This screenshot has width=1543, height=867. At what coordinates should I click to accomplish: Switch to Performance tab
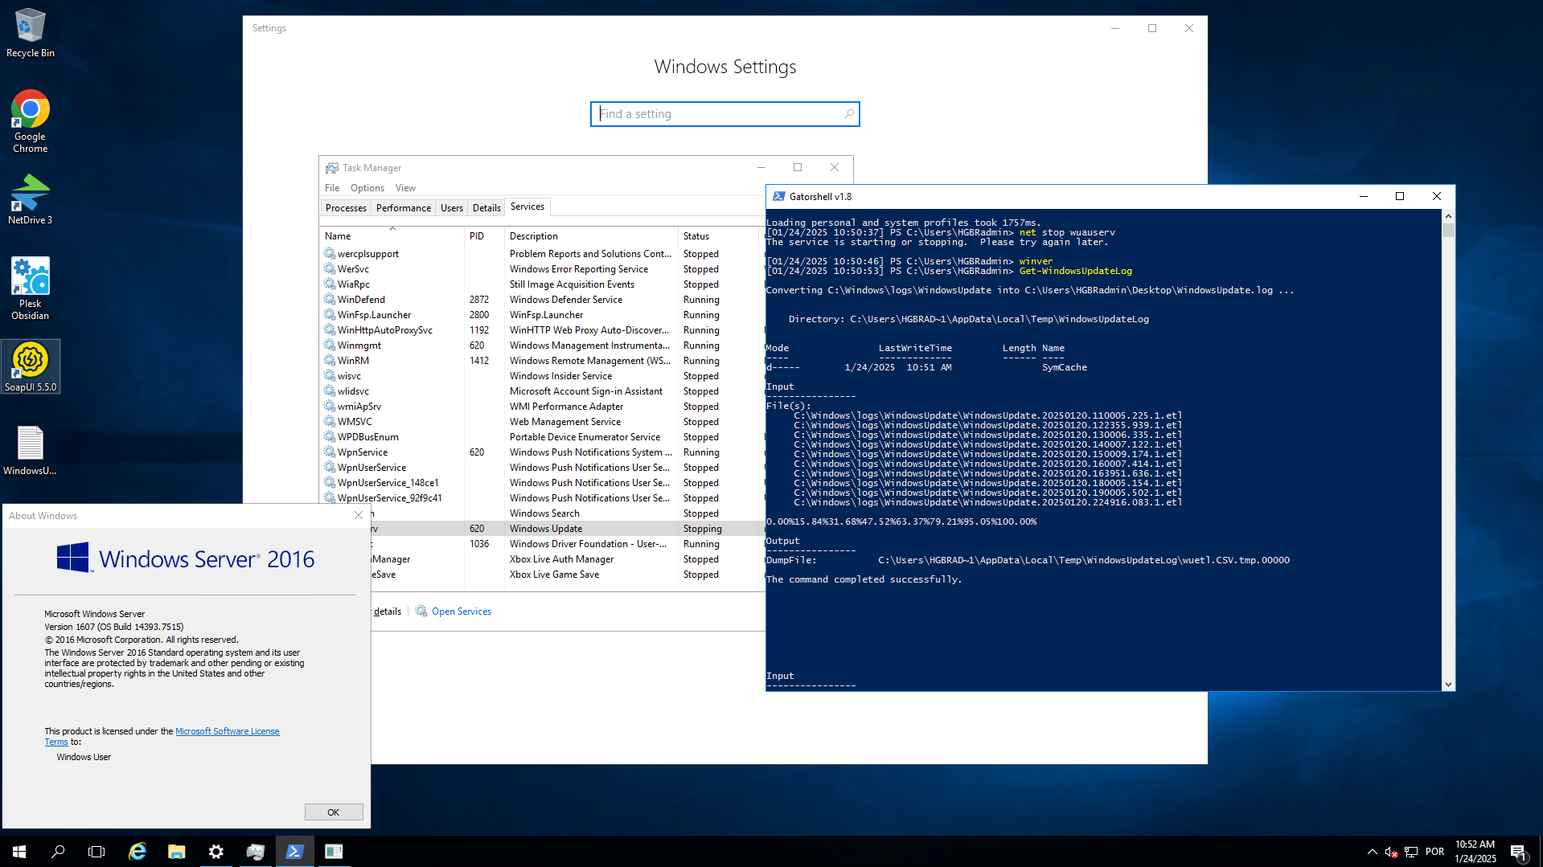click(x=404, y=208)
